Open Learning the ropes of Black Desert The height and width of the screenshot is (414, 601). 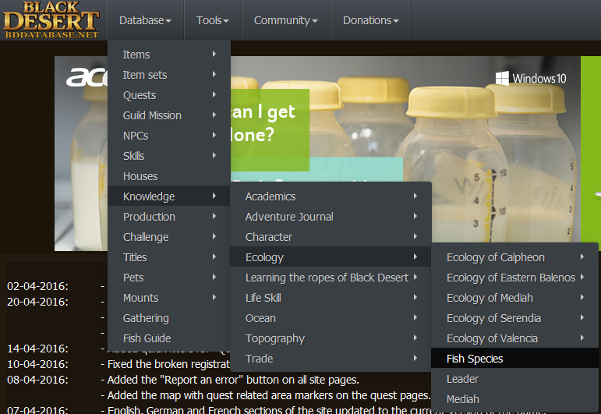(331, 278)
